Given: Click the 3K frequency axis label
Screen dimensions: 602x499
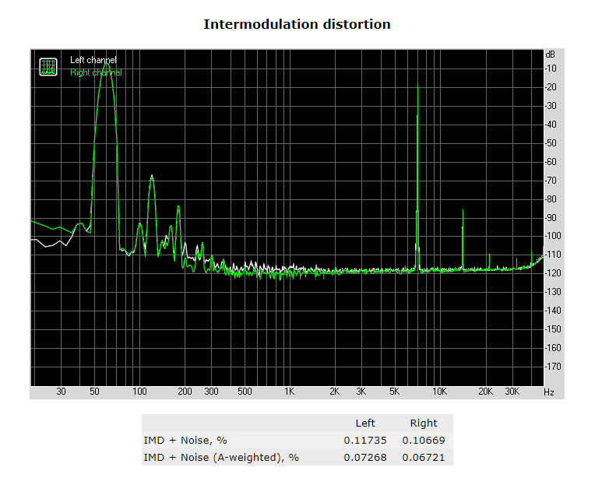Looking at the screenshot, I should (x=361, y=392).
